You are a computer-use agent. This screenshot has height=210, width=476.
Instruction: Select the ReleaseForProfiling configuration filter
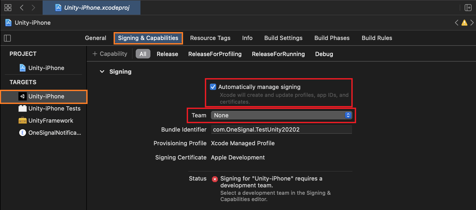point(215,54)
